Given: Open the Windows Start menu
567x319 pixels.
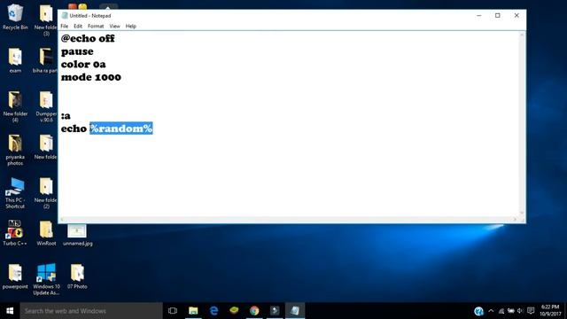Looking at the screenshot, I should pyautogui.click(x=10, y=311).
